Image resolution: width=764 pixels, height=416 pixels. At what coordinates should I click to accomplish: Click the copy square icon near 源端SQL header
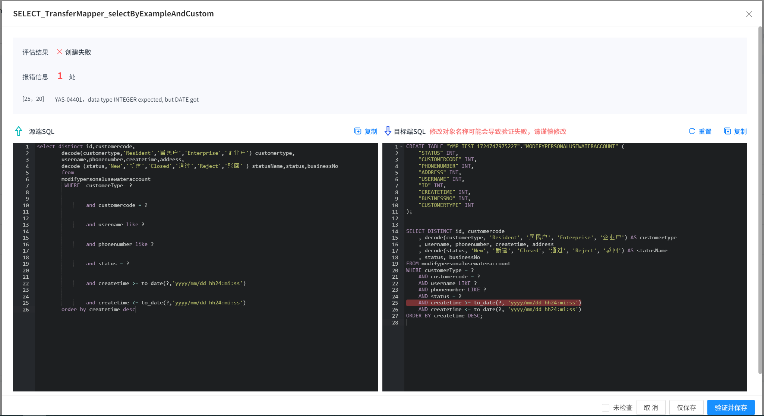[358, 131]
